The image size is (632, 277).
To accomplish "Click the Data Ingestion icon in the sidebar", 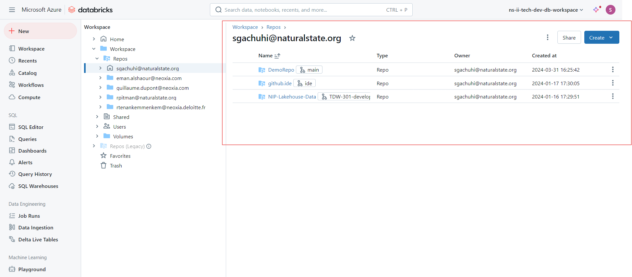I will (x=12, y=227).
